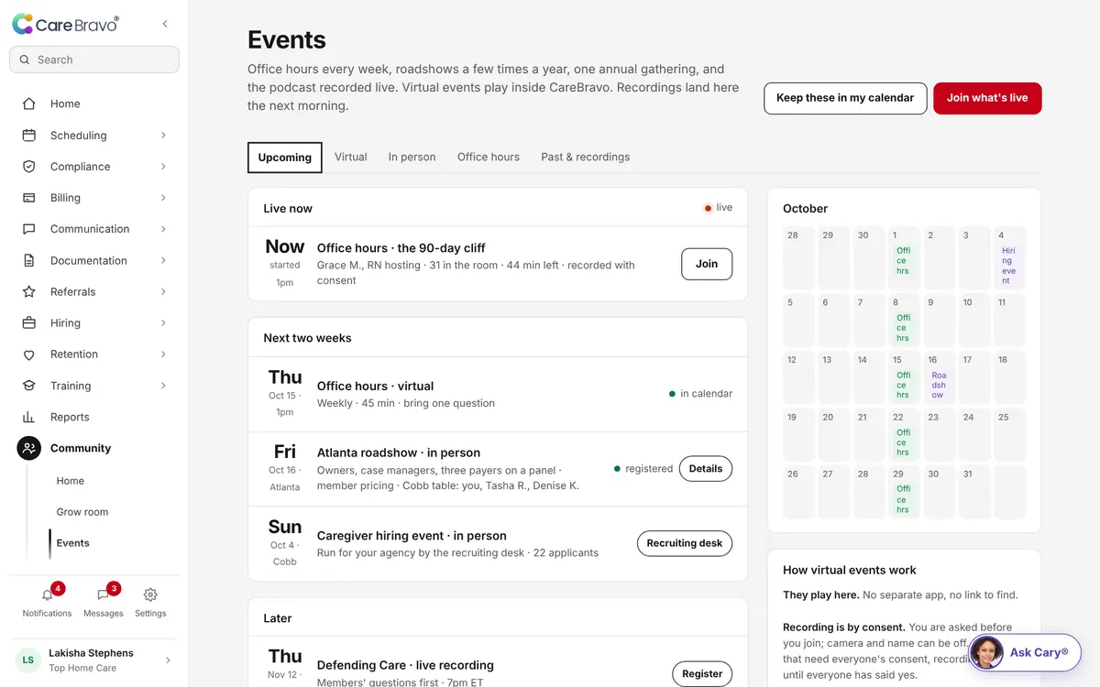The height and width of the screenshot is (687, 1100).
Task: Expand the Compliance menu chevron
Action: 163,166
